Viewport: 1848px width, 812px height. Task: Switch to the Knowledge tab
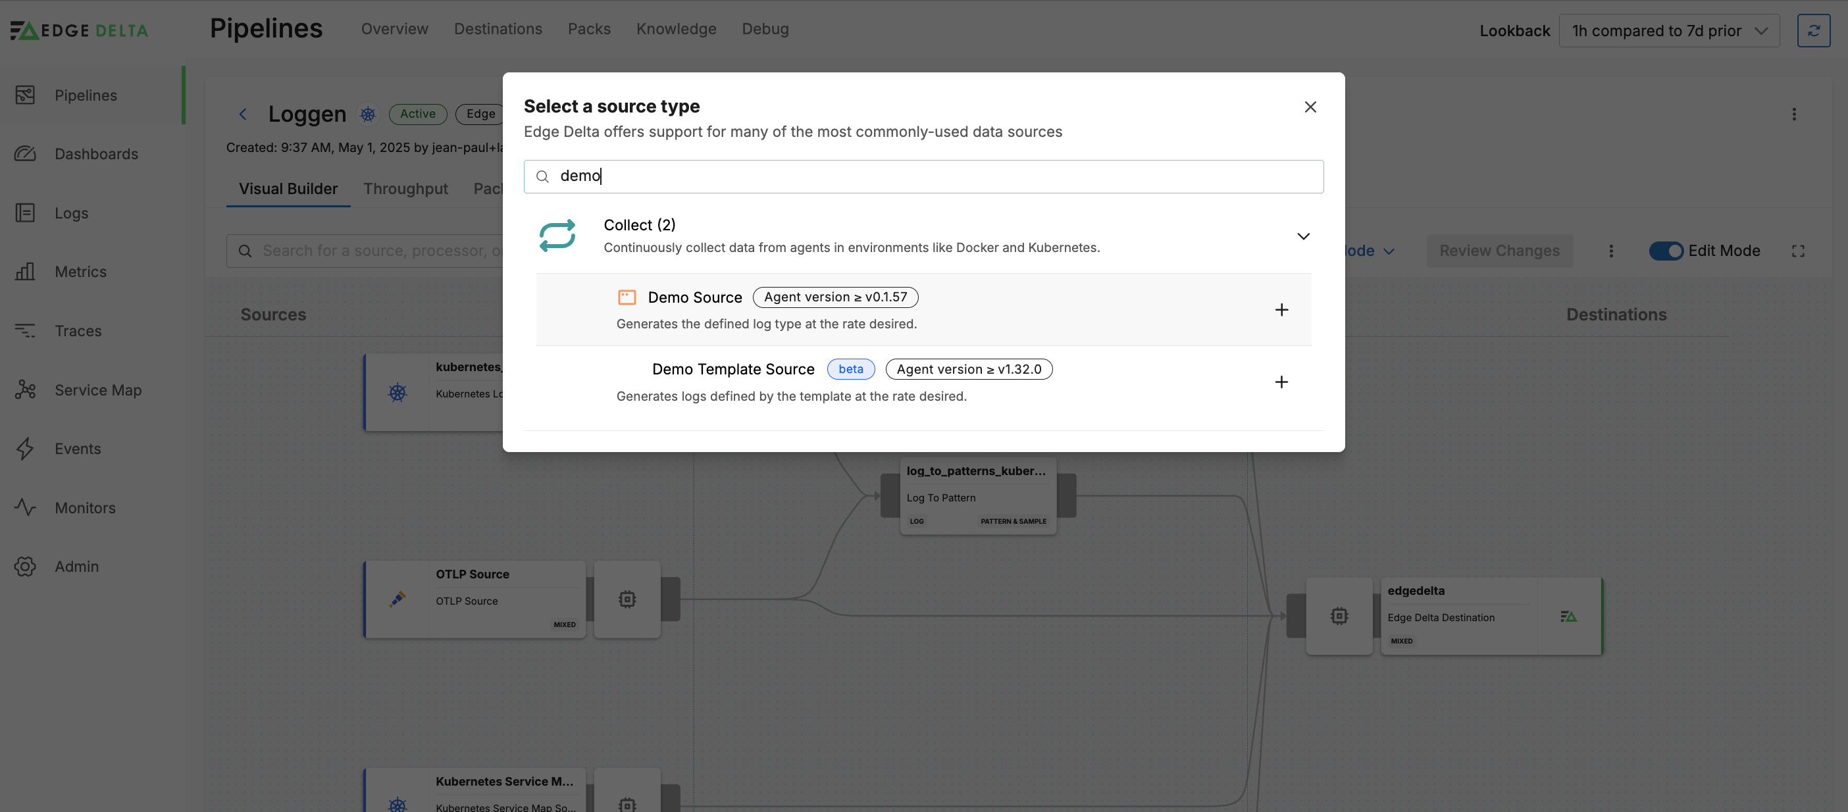[x=676, y=29]
